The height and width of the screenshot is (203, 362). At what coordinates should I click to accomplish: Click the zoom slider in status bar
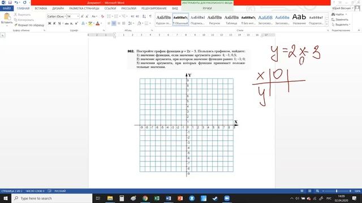(337, 191)
